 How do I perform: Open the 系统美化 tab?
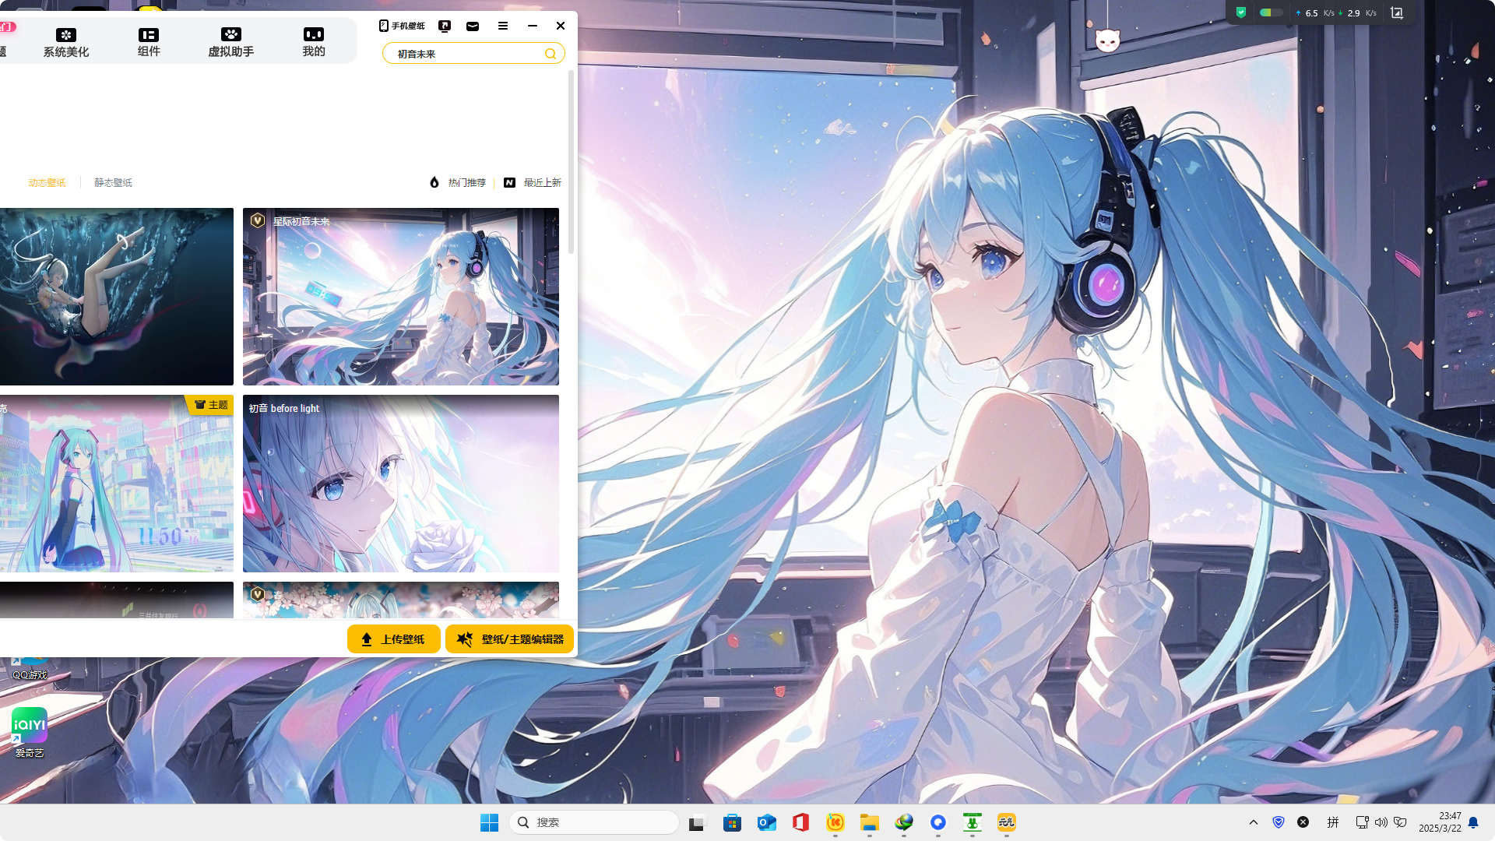[66, 42]
